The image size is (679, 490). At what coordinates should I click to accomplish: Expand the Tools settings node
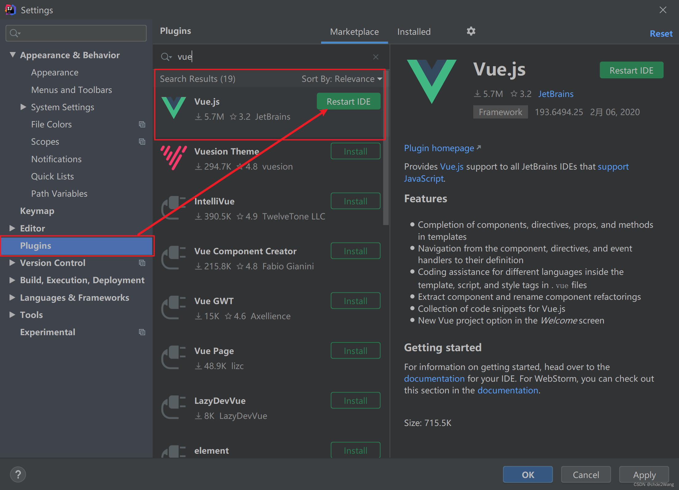tap(12, 315)
